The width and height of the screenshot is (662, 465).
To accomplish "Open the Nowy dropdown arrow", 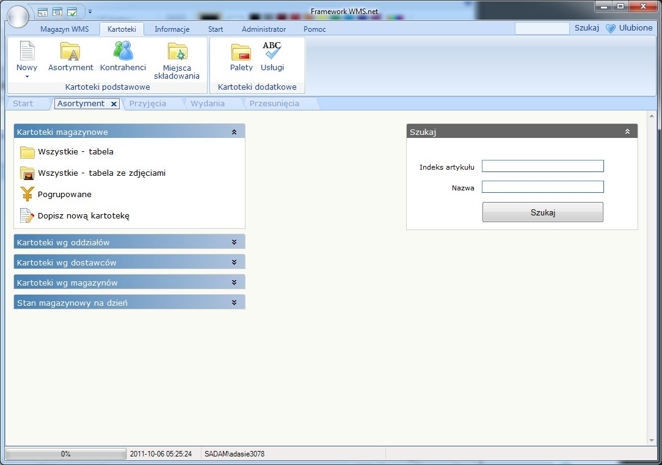I will coord(27,77).
